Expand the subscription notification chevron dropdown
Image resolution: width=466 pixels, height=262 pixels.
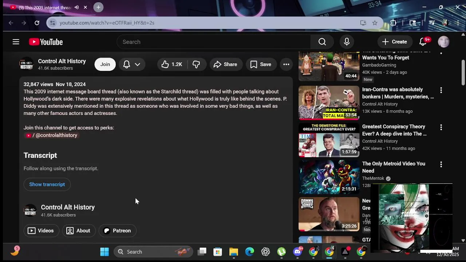137,64
